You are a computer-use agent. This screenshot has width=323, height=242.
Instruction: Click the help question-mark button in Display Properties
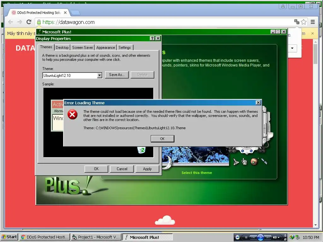152,38
